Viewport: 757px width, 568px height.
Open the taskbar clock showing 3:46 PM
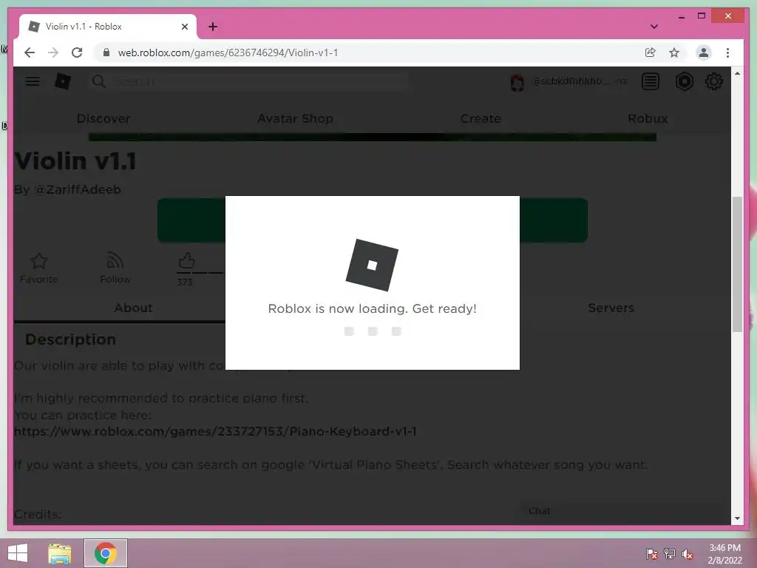click(x=724, y=553)
